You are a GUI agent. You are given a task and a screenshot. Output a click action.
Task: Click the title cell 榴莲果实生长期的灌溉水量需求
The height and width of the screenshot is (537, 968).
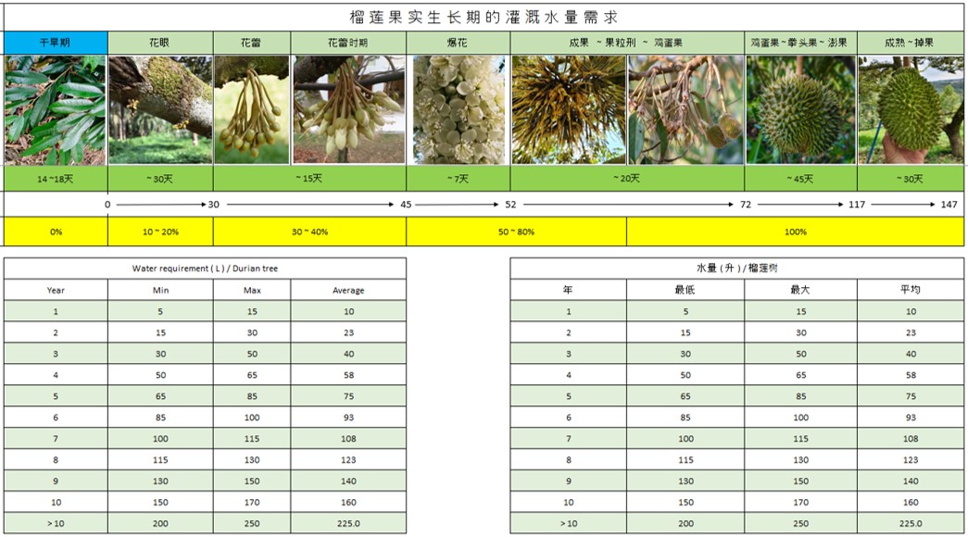pos(484,18)
